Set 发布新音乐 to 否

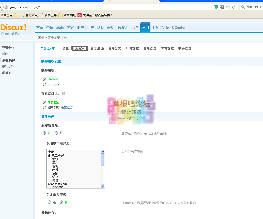tap(56, 133)
